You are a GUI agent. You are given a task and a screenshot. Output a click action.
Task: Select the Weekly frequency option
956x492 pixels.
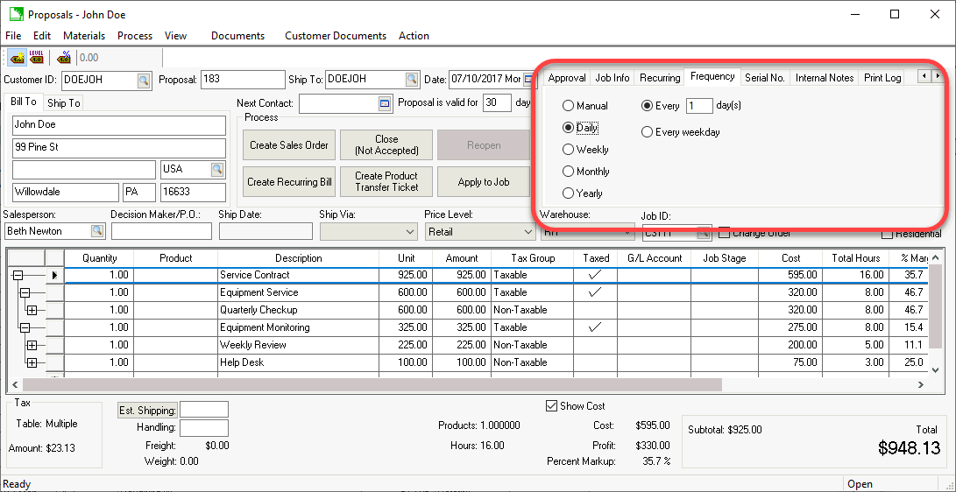pos(569,150)
